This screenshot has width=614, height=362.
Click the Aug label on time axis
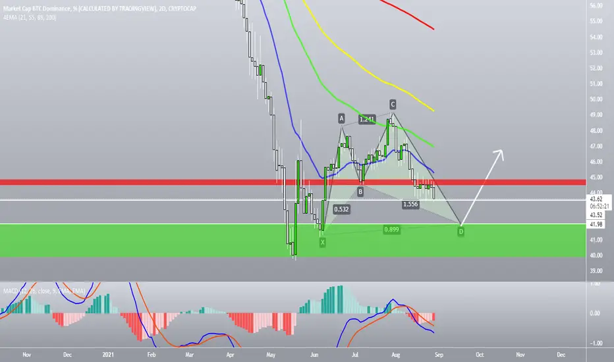tap(395, 355)
